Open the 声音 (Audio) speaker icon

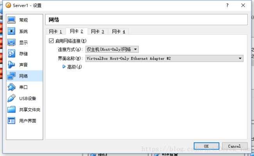(x=11, y=65)
